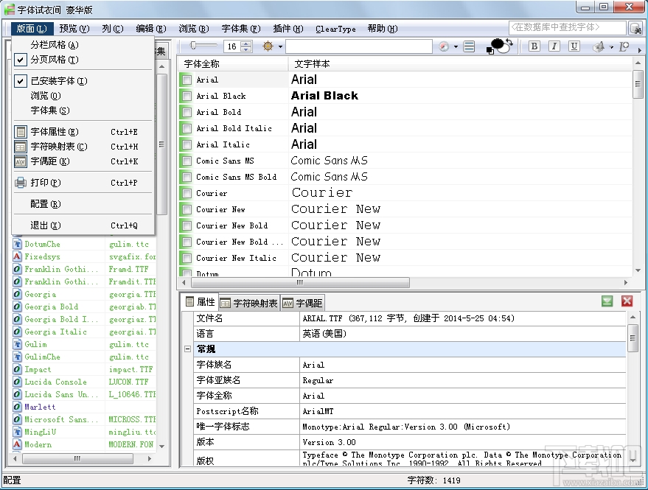Switch to the 字偶距 tab
Image resolution: width=648 pixels, height=490 pixels.
point(302,303)
